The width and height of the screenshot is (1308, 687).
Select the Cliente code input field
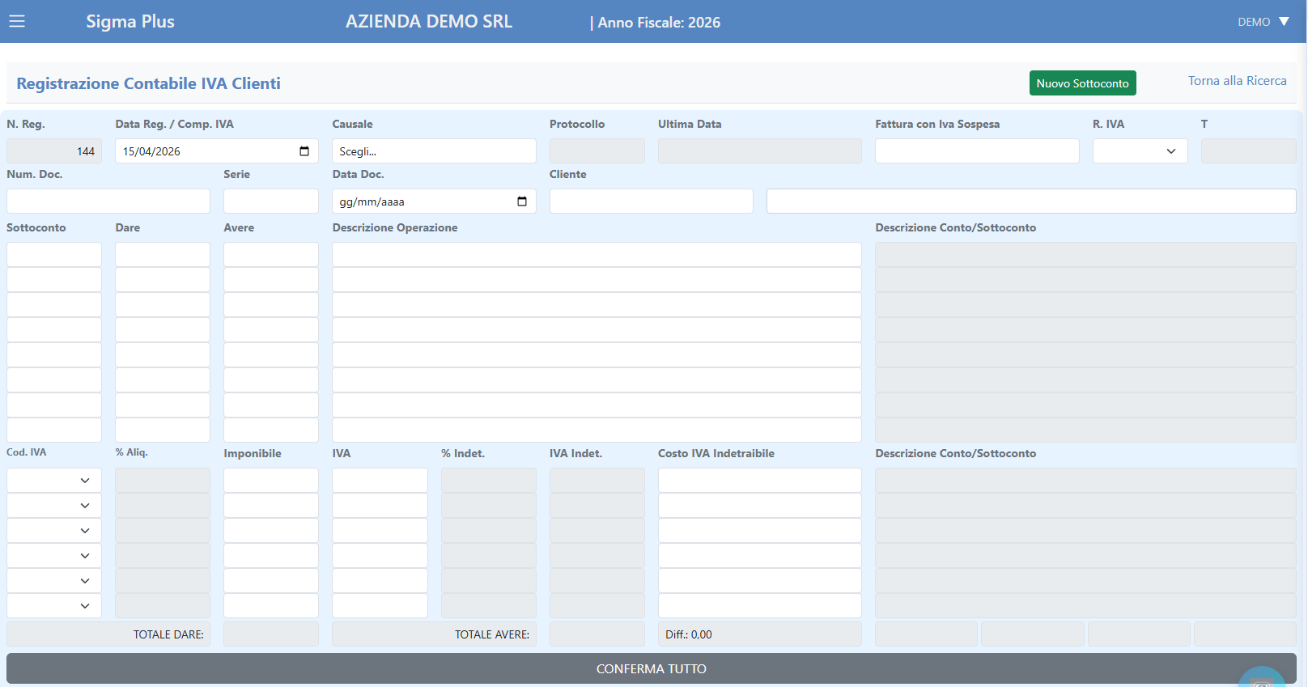[651, 201]
